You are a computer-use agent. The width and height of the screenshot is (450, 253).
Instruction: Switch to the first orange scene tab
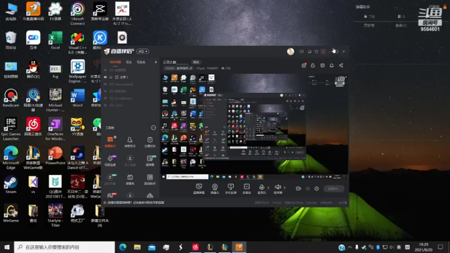click(x=115, y=62)
